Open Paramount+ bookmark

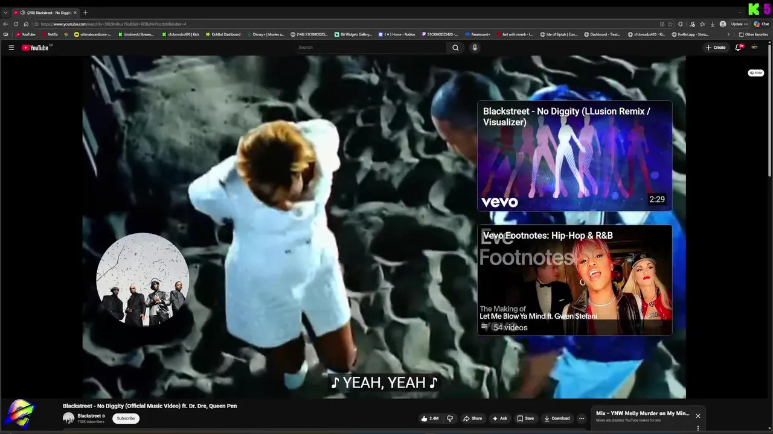[x=478, y=34]
